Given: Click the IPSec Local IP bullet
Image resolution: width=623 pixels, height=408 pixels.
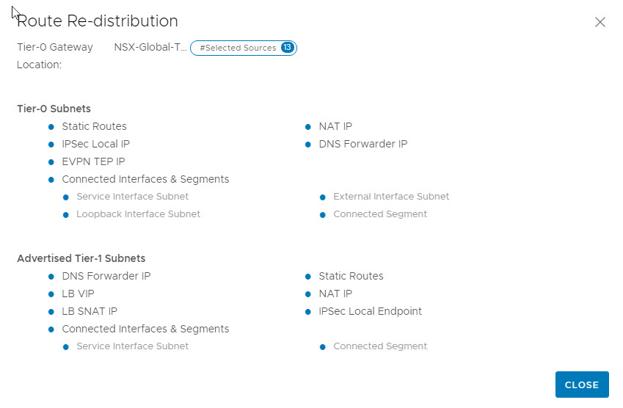Looking at the screenshot, I should [x=52, y=145].
